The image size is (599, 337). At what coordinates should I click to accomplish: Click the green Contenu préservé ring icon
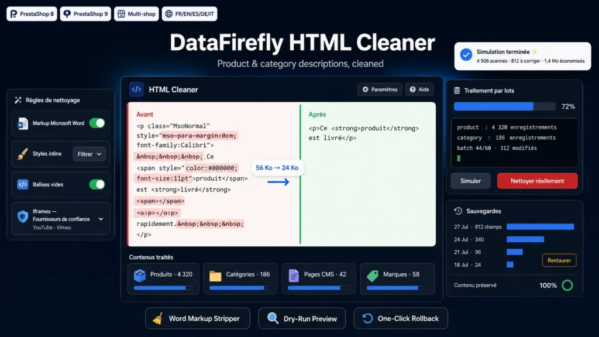(x=567, y=285)
